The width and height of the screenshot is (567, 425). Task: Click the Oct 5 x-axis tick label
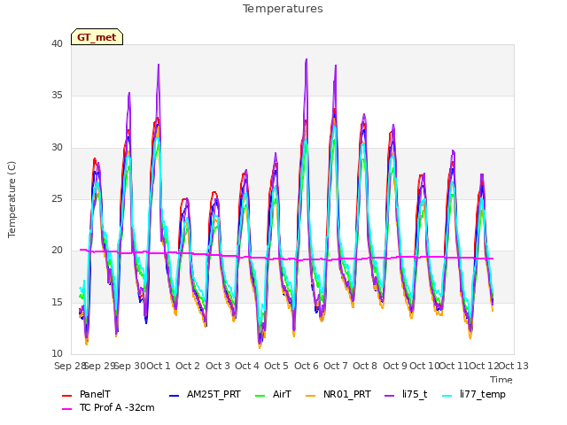tap(276, 366)
